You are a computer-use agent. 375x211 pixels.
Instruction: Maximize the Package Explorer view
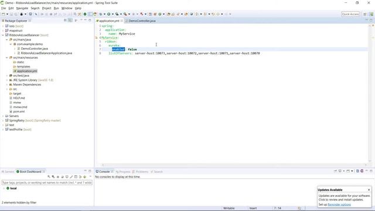(x=90, y=21)
